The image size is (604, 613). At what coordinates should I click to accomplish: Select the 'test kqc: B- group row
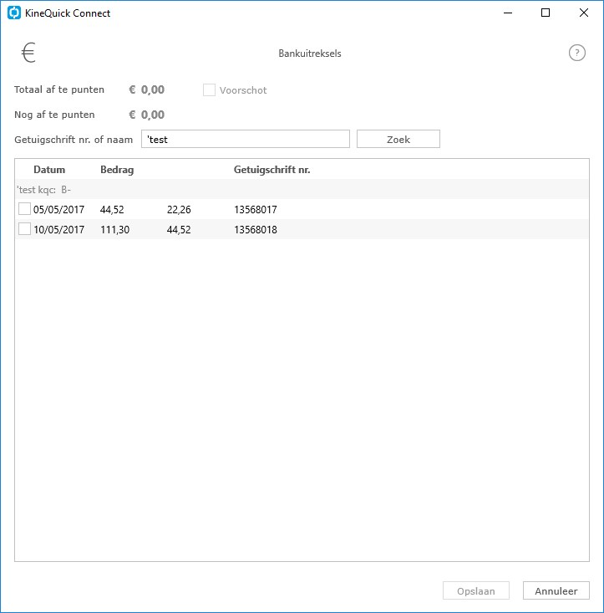[302, 190]
